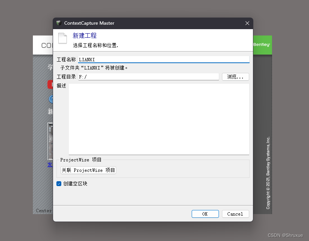This screenshot has width=309, height=241.
Task: Open the 新建工程 link
Action: coord(84,35)
